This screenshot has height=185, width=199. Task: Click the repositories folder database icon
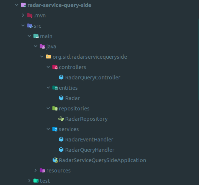[55, 109]
